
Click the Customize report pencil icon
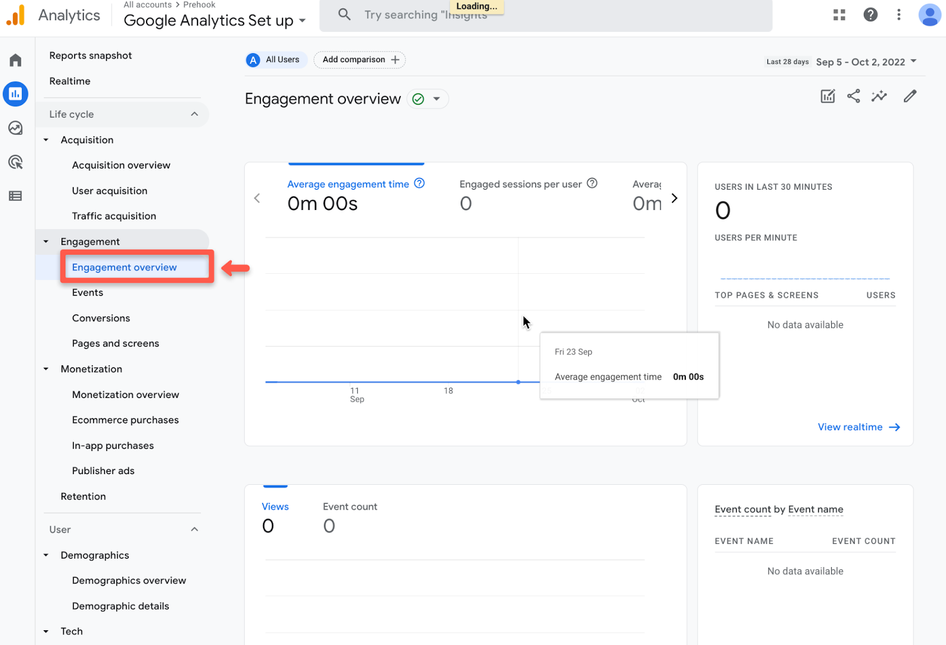(x=910, y=96)
